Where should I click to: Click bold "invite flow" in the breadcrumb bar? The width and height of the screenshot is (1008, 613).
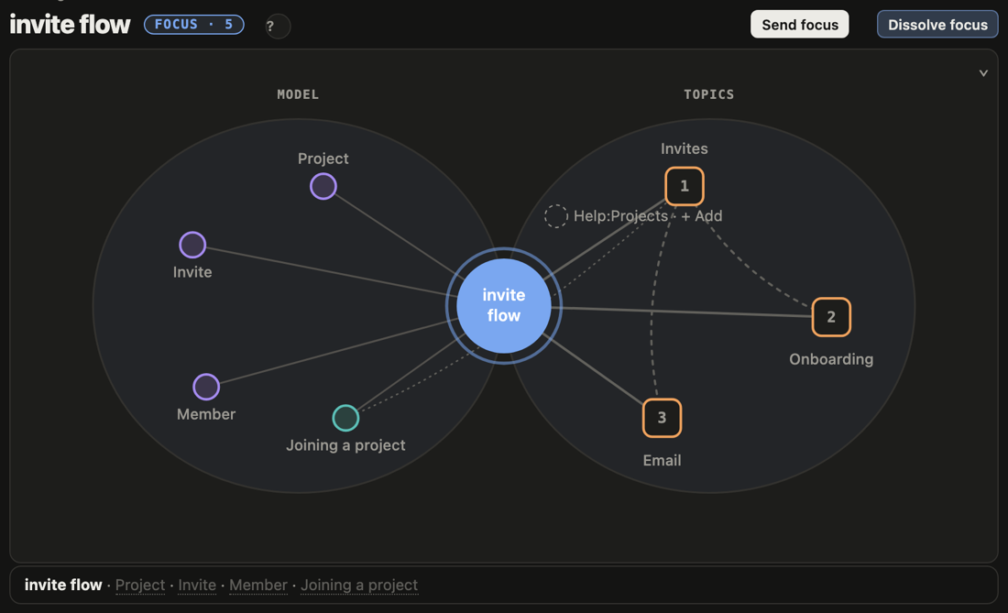pyautogui.click(x=63, y=586)
